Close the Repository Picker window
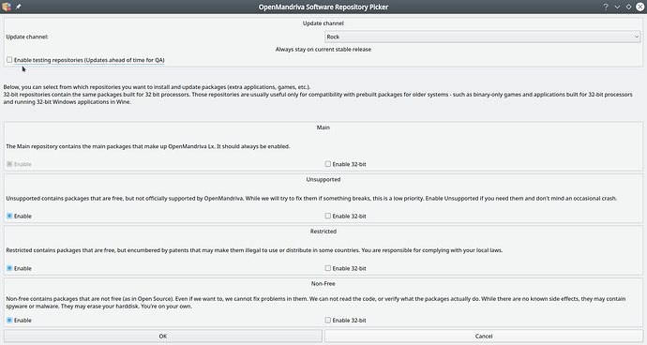This screenshot has width=647, height=345. tap(640, 7)
